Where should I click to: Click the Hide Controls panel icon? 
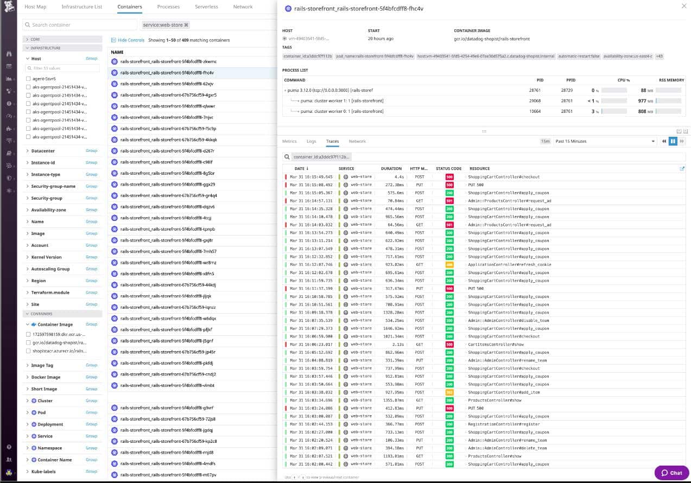pos(113,40)
